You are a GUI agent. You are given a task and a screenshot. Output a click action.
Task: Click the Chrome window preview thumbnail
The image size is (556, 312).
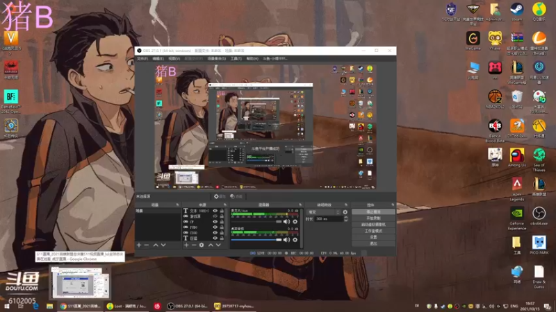80,283
